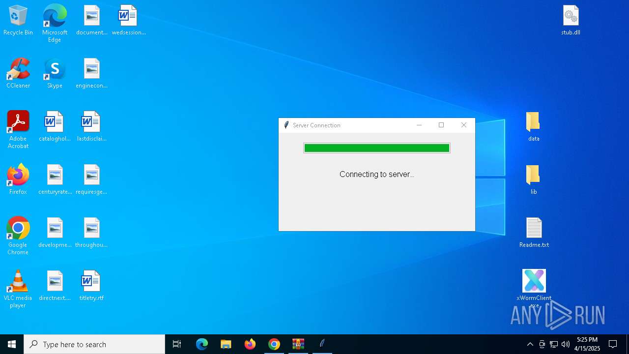629x354 pixels.
Task: Open Microsoft Edge from taskbar
Action: point(202,344)
